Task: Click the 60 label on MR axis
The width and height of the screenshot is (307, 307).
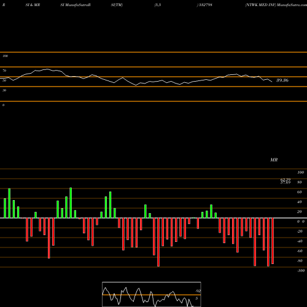Action: coord(299,192)
